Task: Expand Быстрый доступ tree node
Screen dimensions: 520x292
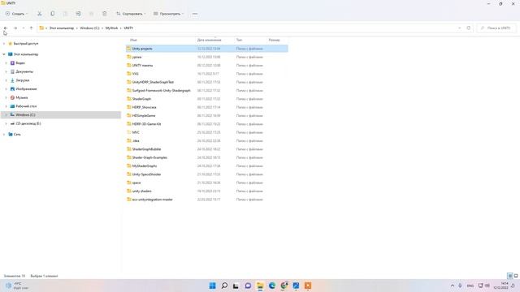Action: 4,43
